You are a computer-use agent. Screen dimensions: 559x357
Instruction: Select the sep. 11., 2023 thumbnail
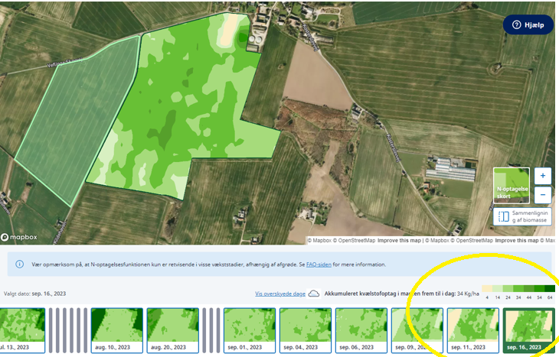coord(473,330)
